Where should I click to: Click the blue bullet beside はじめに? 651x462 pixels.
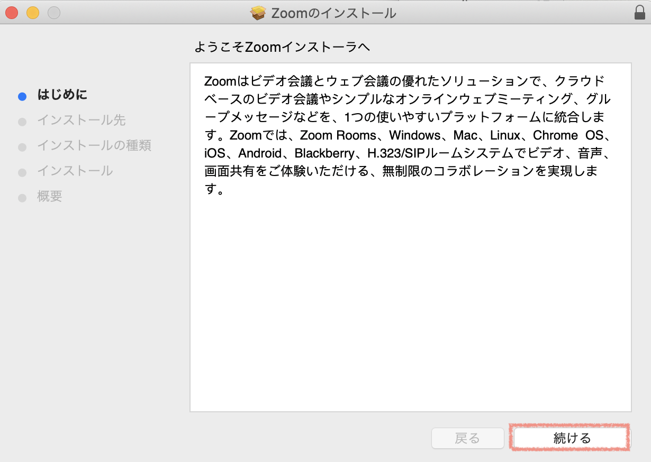(x=22, y=96)
